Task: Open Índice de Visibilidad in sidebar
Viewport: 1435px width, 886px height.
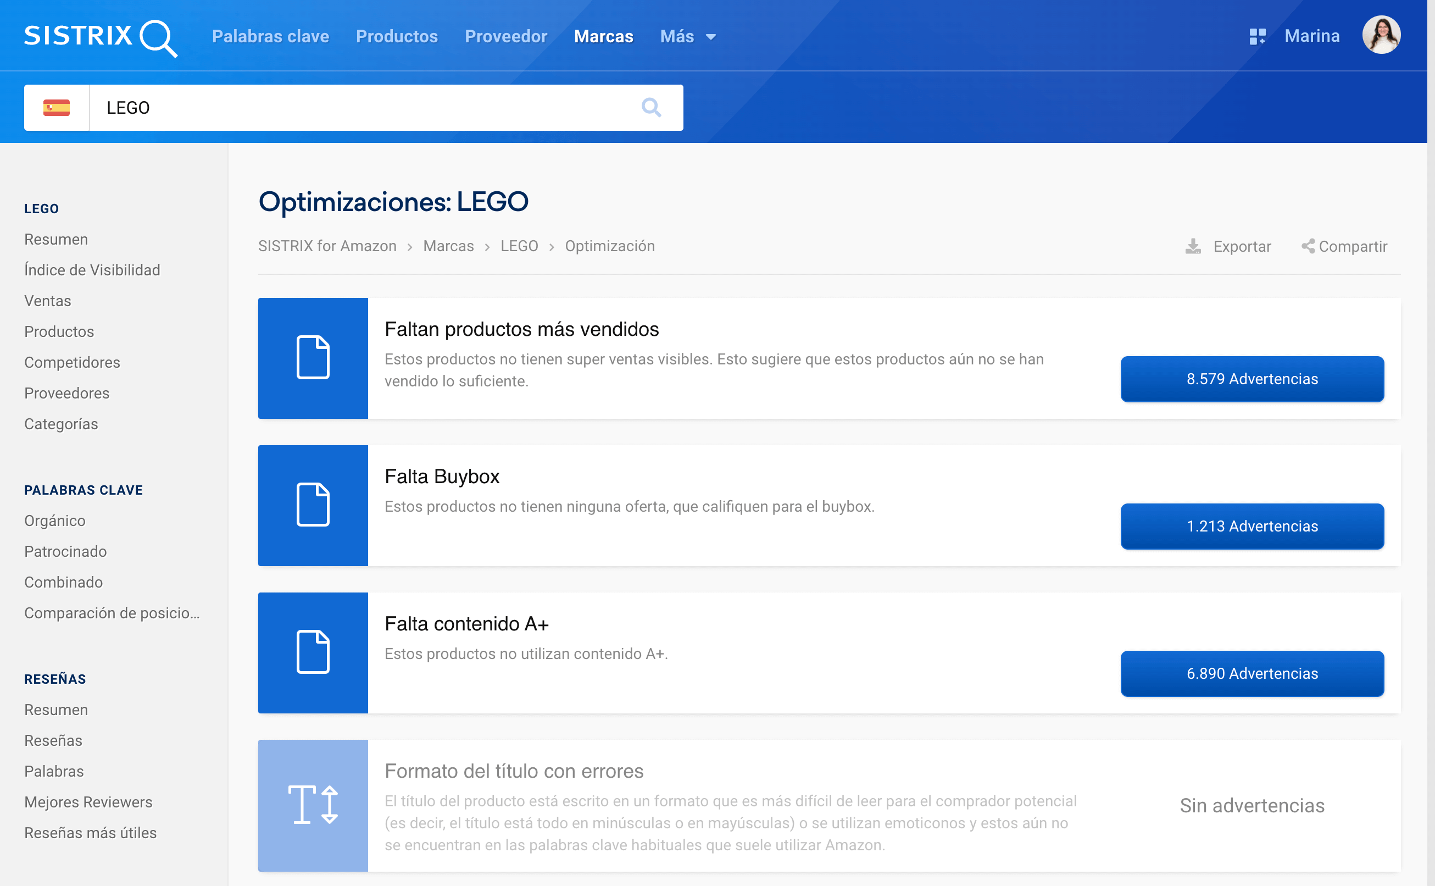Action: pyautogui.click(x=92, y=269)
